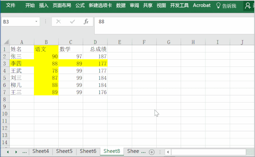Viewport: 255px width, 157px height.
Task: Click the share user icon at top right
Action: (248, 6)
